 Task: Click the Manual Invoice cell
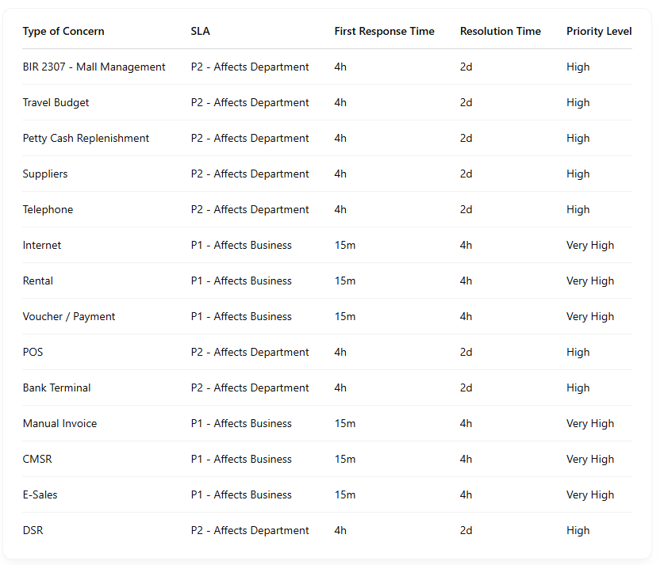[59, 424]
